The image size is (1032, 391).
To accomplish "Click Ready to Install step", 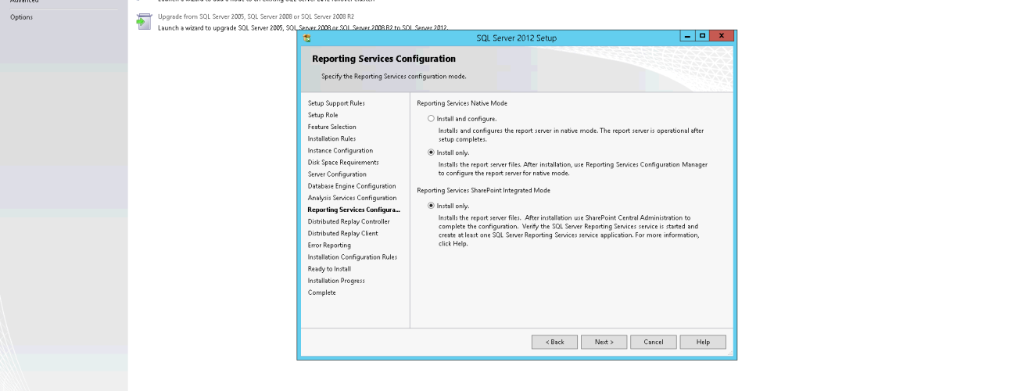I will tap(329, 269).
